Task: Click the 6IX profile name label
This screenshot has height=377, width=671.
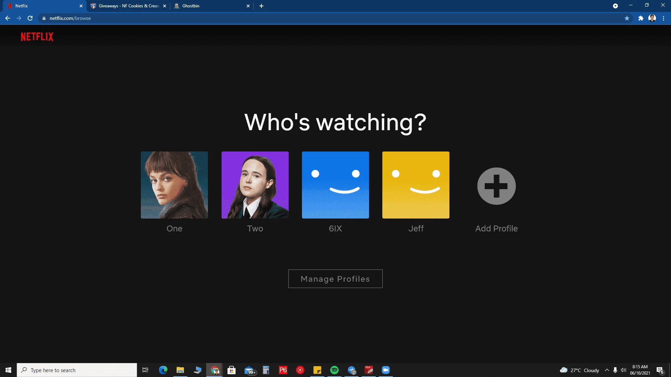Action: tap(335, 229)
